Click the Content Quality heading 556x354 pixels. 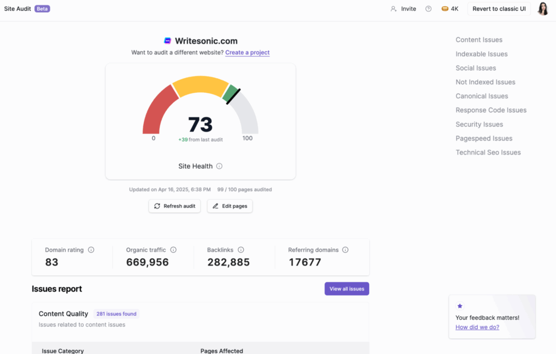[x=64, y=314]
